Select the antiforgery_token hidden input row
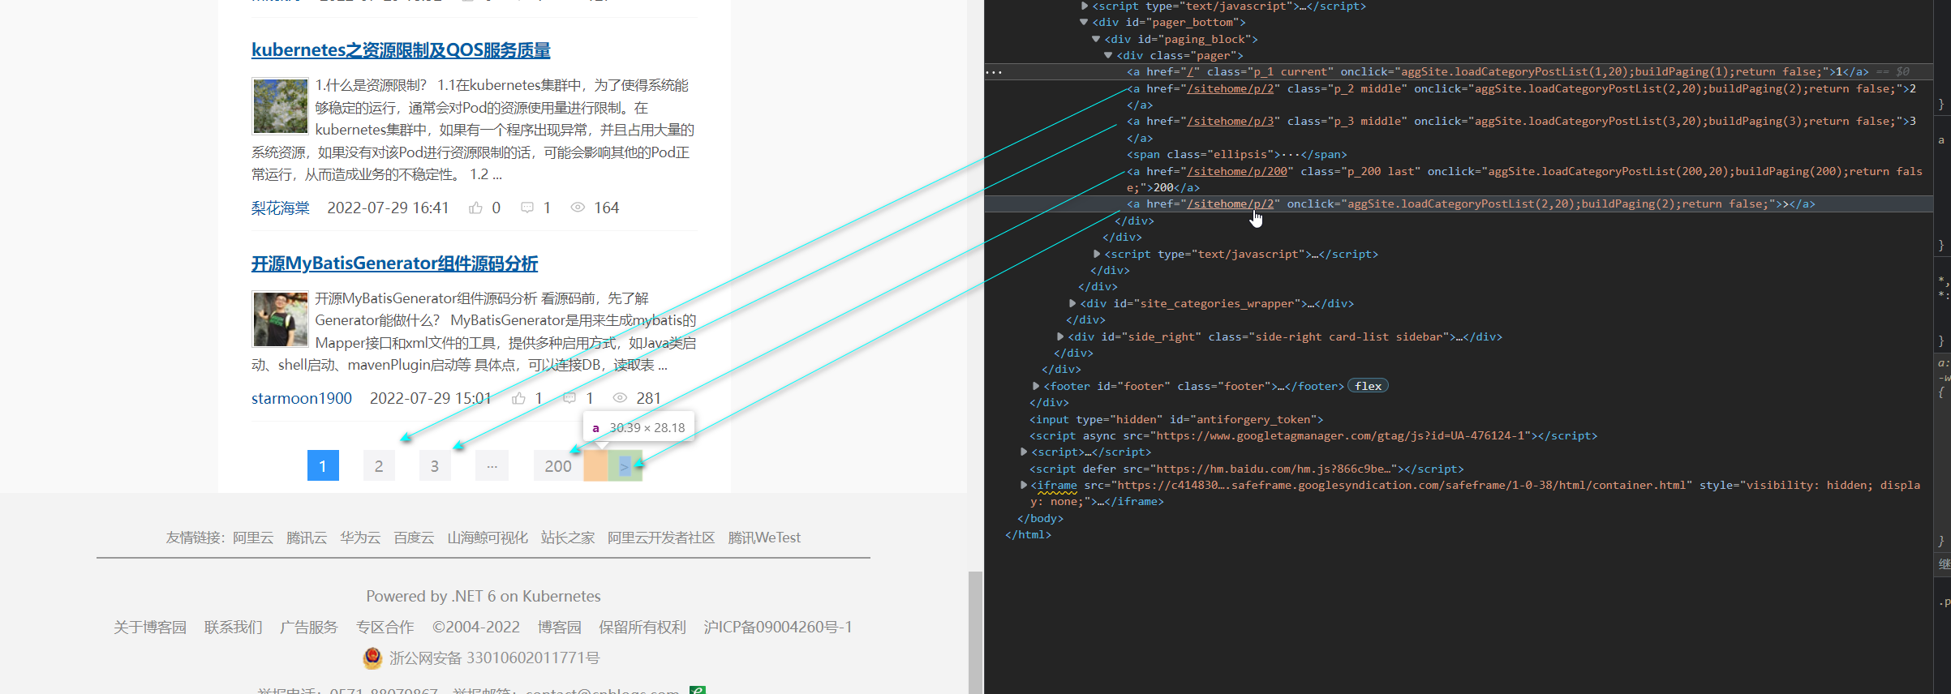Screen dimensions: 1951x694 point(1176,419)
